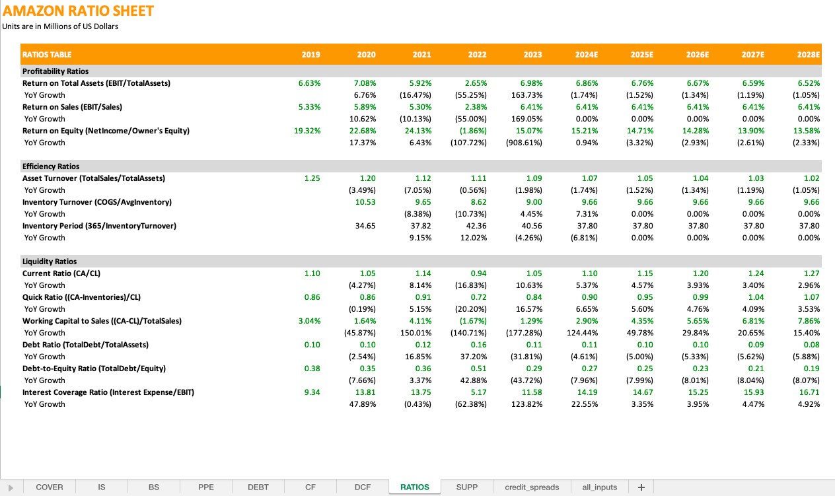Select the 34.65 Inventory Period cell
This screenshot has width=835, height=496.
[x=366, y=226]
